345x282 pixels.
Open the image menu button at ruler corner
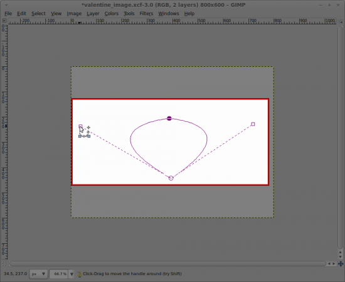point(4,21)
